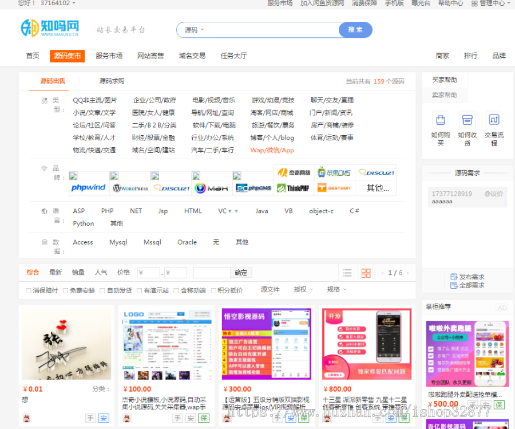
Task: Expand the 授权 filter dropdown
Action: [303, 290]
